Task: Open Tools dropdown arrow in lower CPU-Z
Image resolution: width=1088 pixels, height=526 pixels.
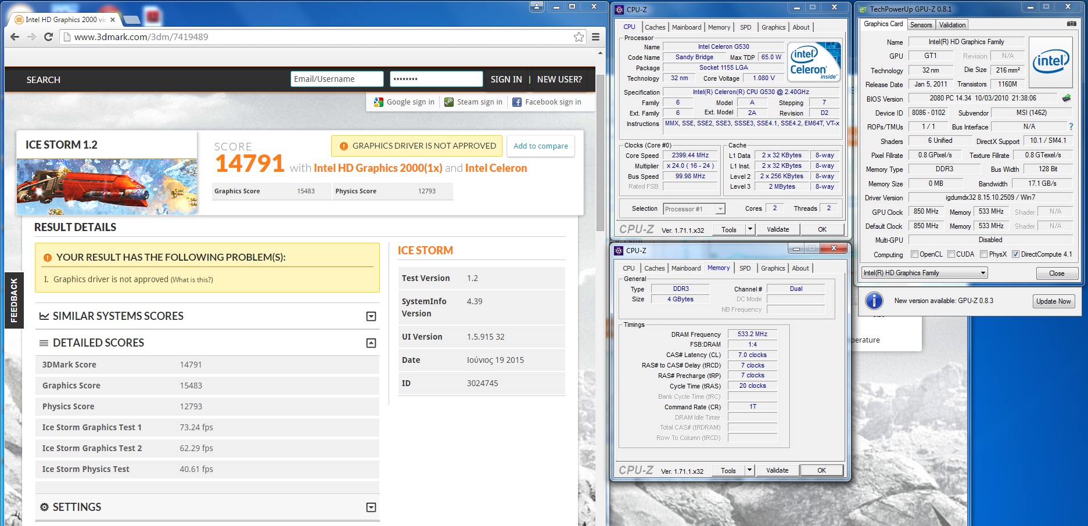Action: [749, 470]
